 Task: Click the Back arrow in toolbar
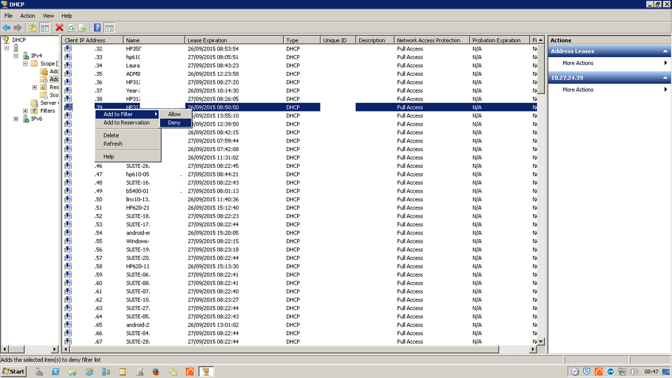point(7,28)
